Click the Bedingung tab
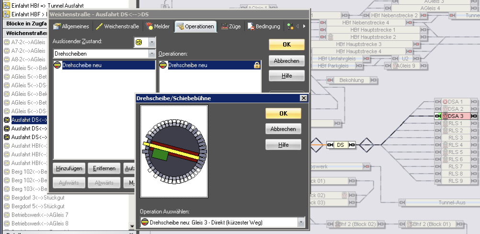480x234 pixels. tap(264, 26)
